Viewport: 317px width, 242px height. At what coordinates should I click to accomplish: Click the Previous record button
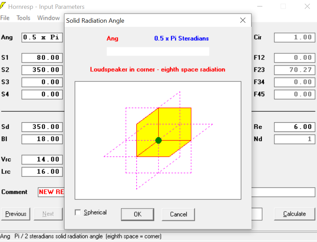click(x=16, y=214)
